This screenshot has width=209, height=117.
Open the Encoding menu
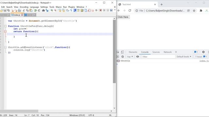tap(24, 7)
